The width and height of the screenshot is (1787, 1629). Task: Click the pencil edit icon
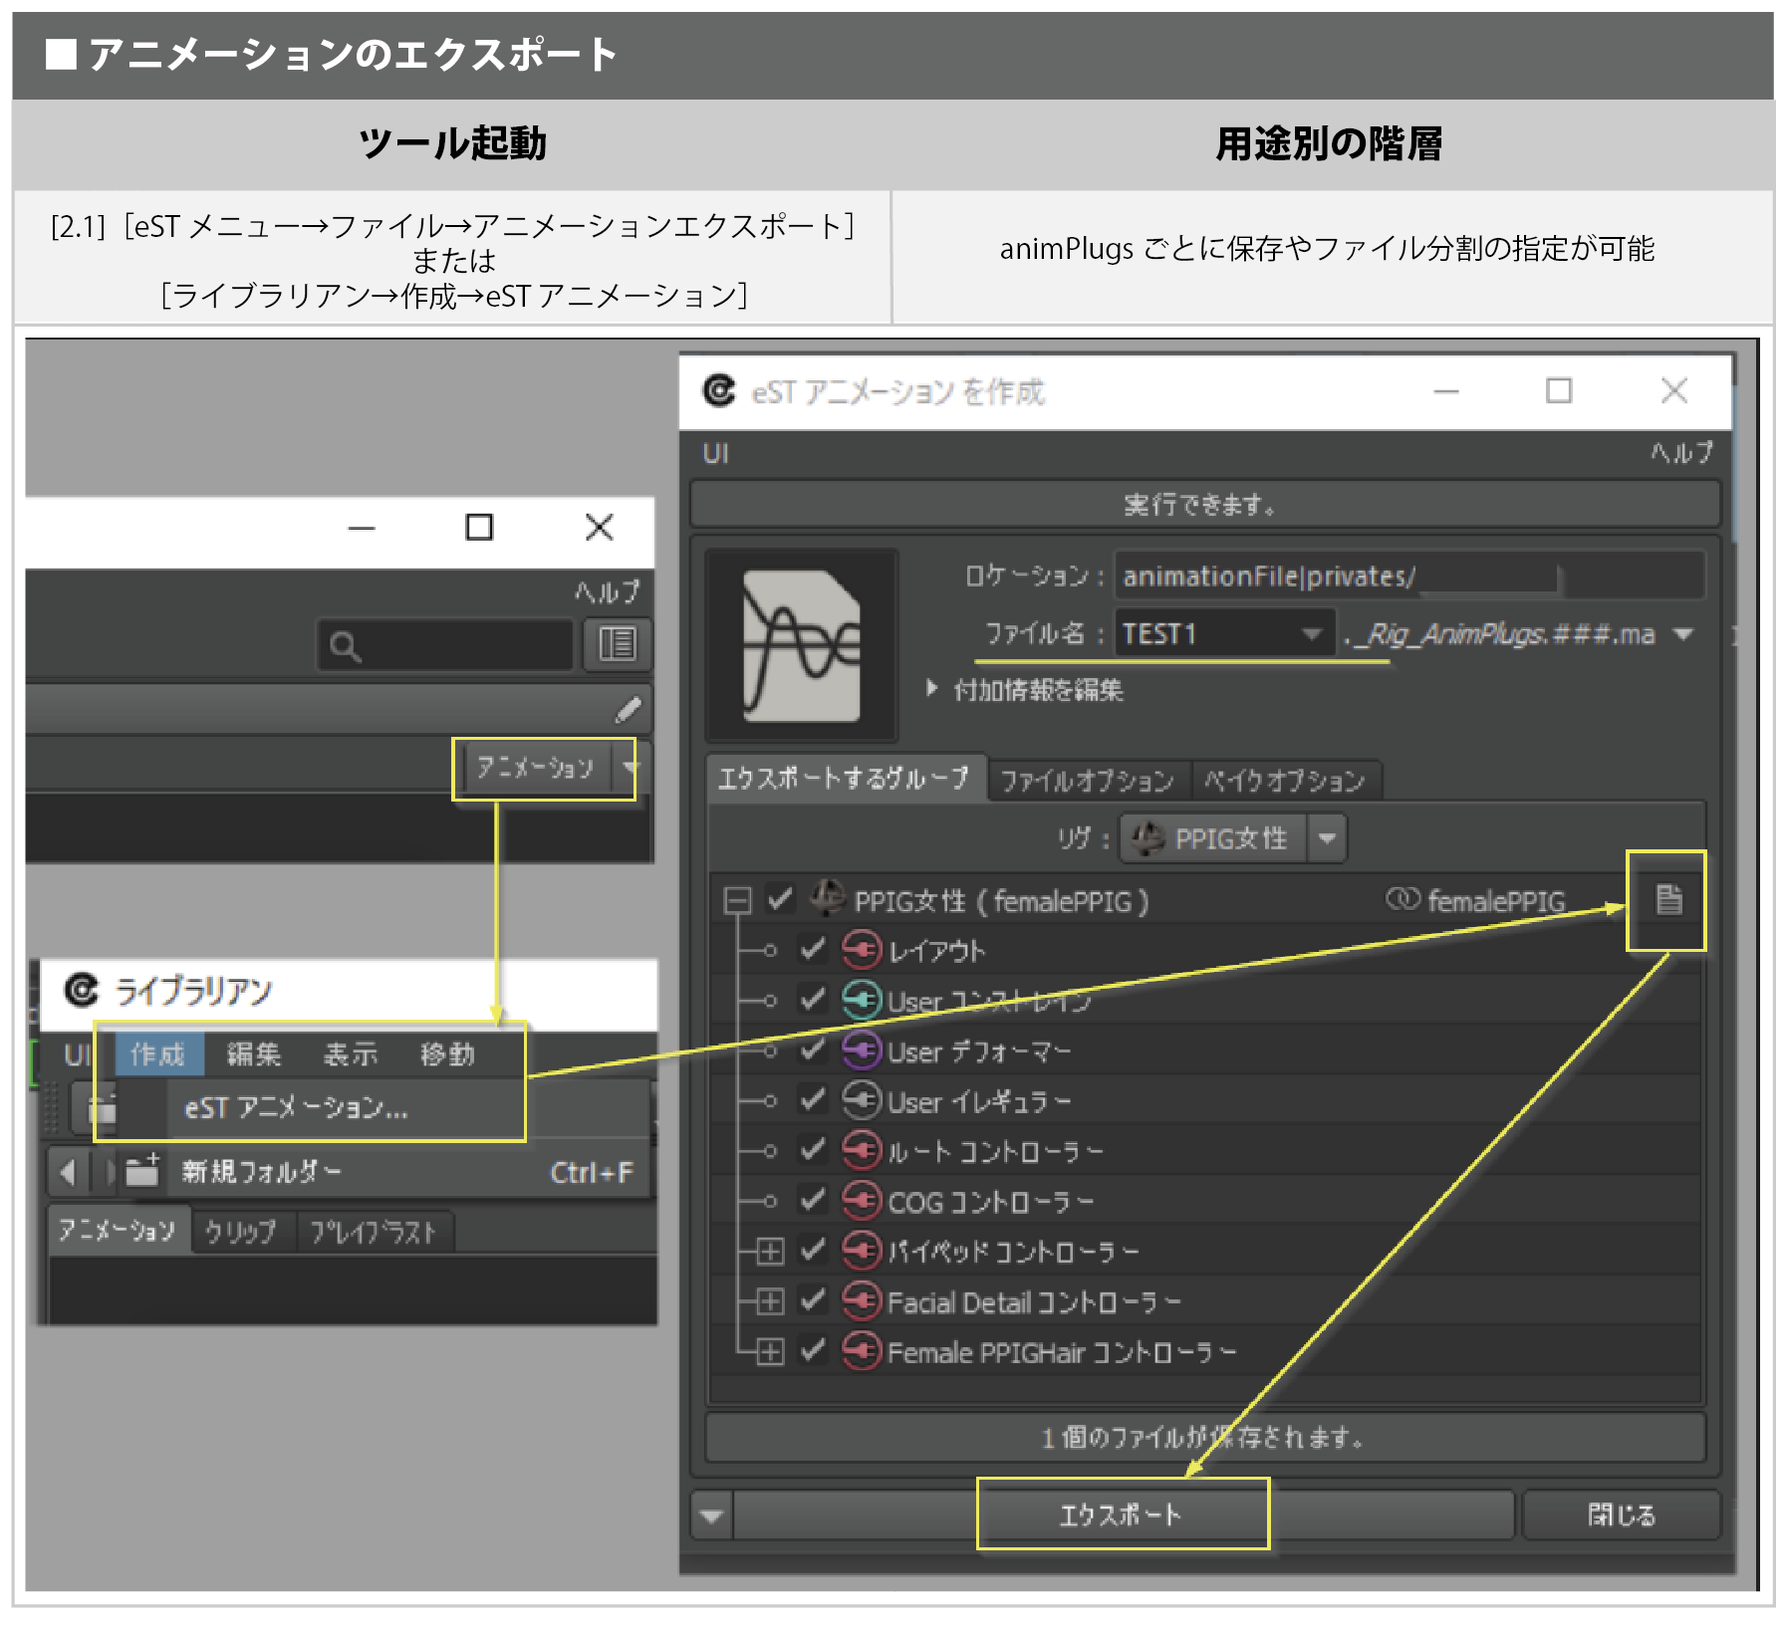[628, 710]
